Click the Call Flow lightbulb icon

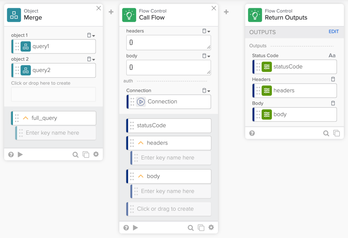point(129,15)
